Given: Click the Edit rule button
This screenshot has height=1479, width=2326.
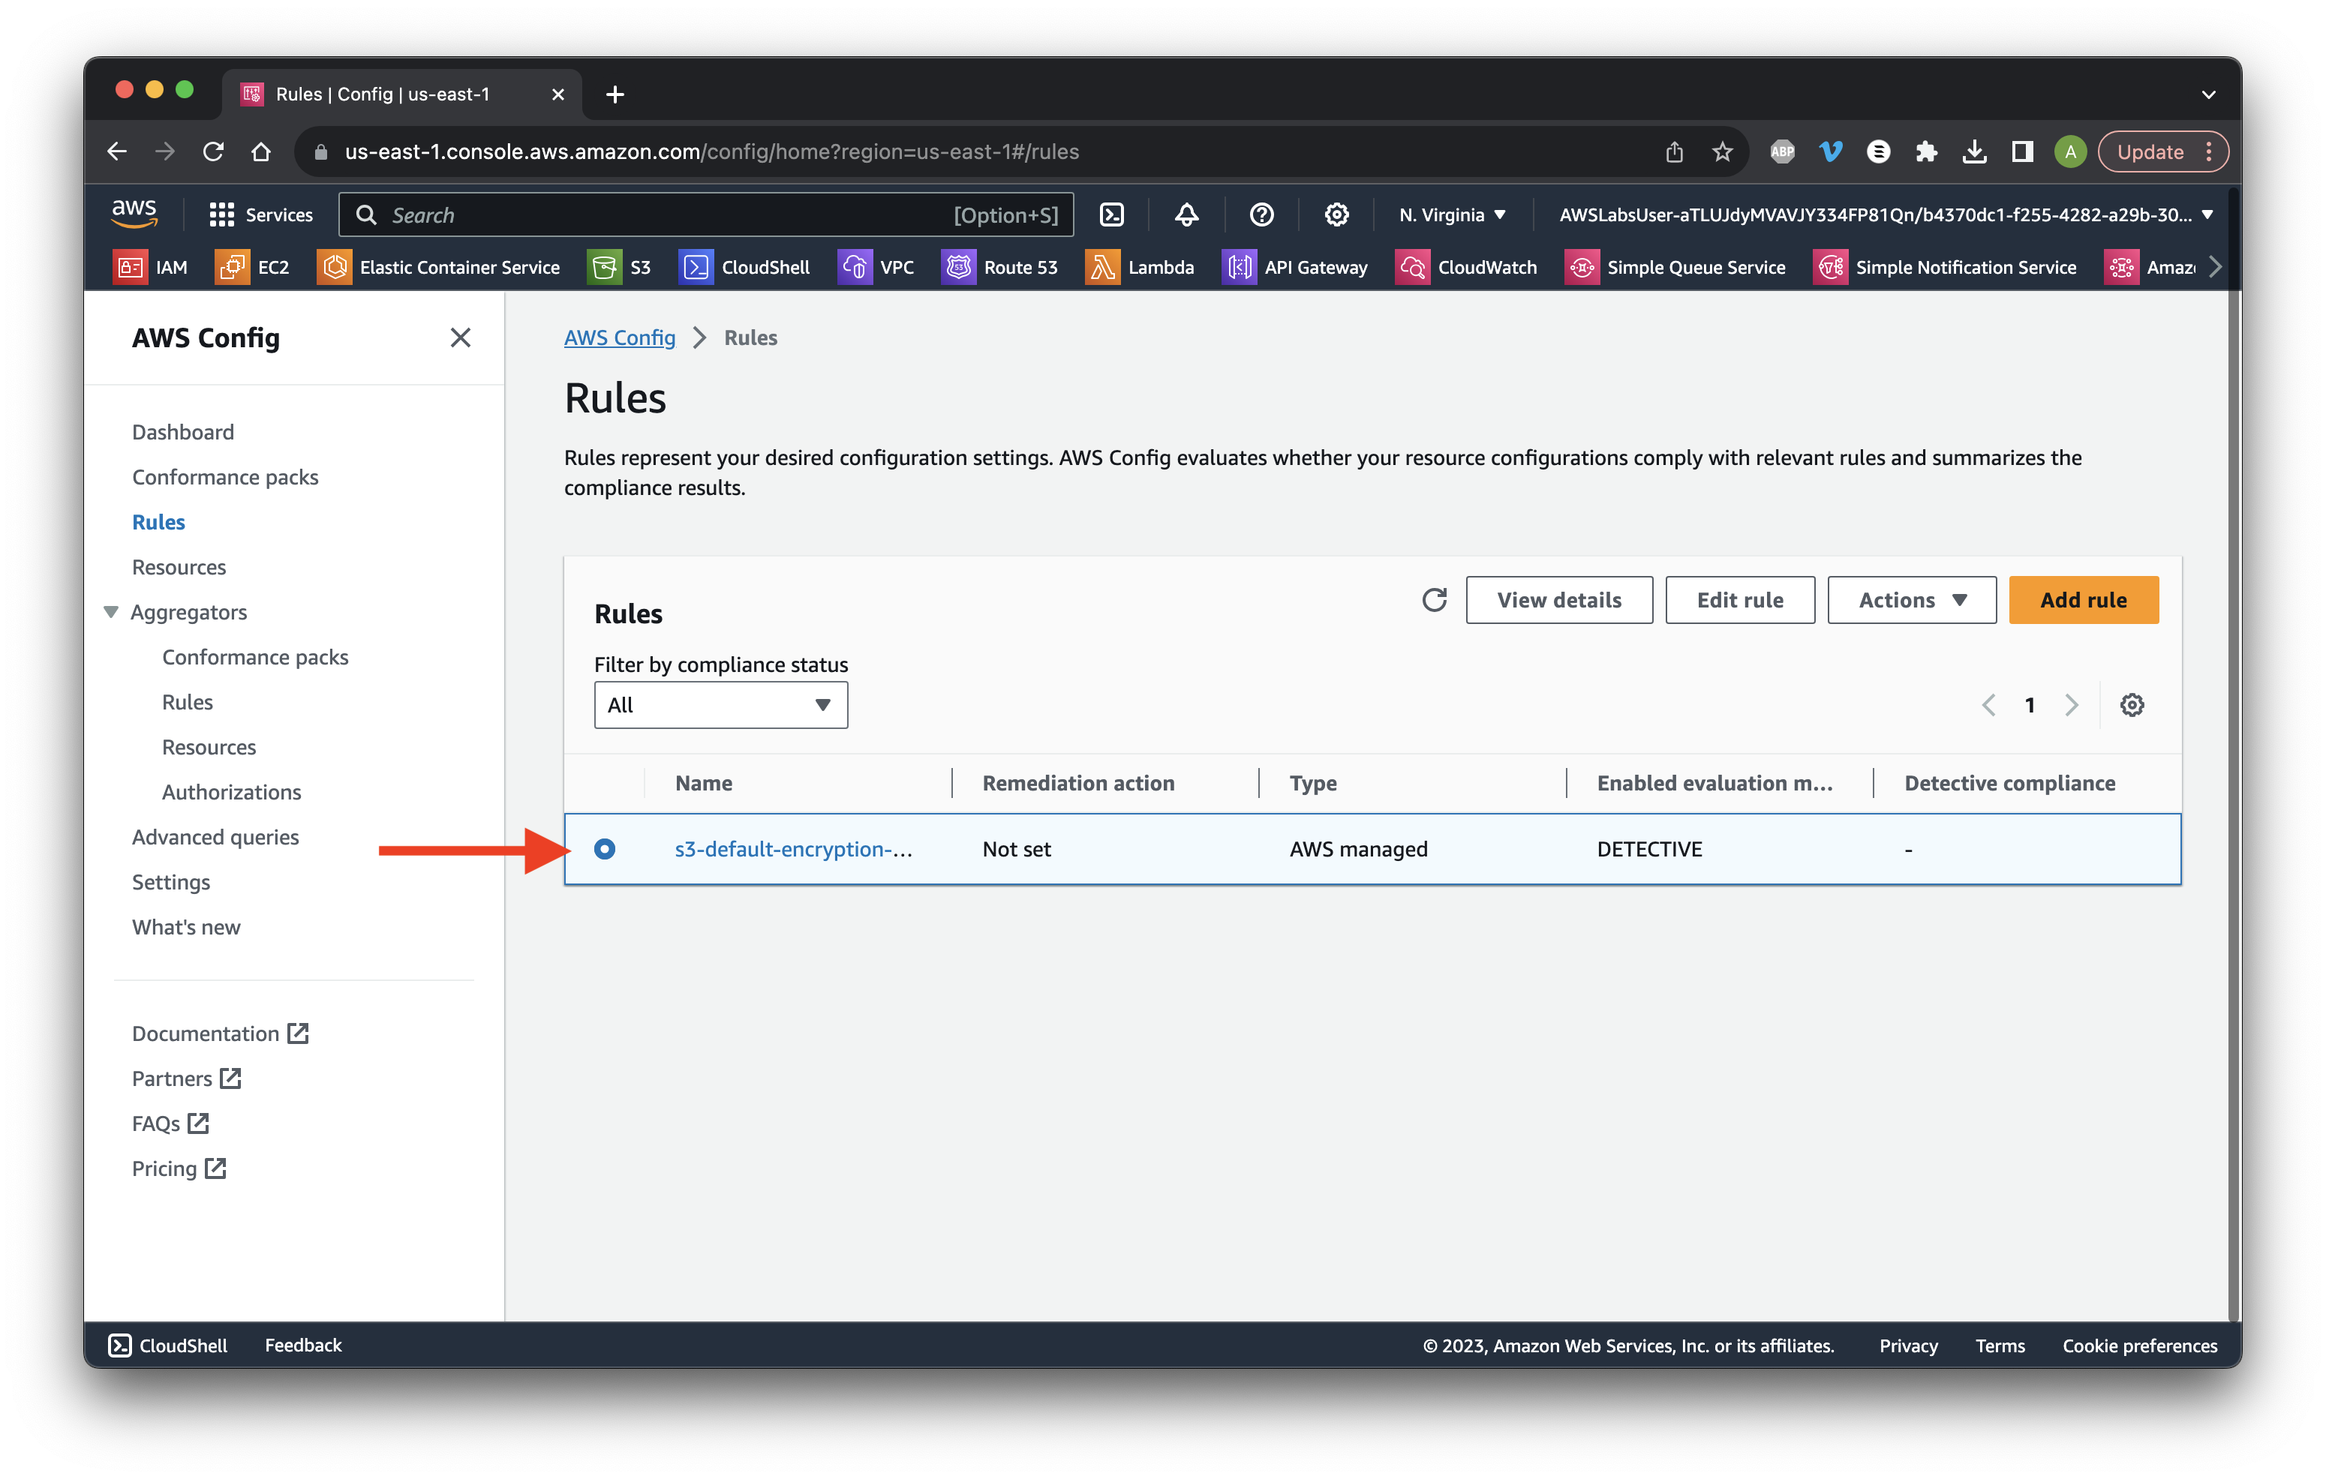Looking at the screenshot, I should [x=1740, y=599].
